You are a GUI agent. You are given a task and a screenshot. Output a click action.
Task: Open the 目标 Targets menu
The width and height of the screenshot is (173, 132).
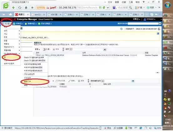(18, 24)
